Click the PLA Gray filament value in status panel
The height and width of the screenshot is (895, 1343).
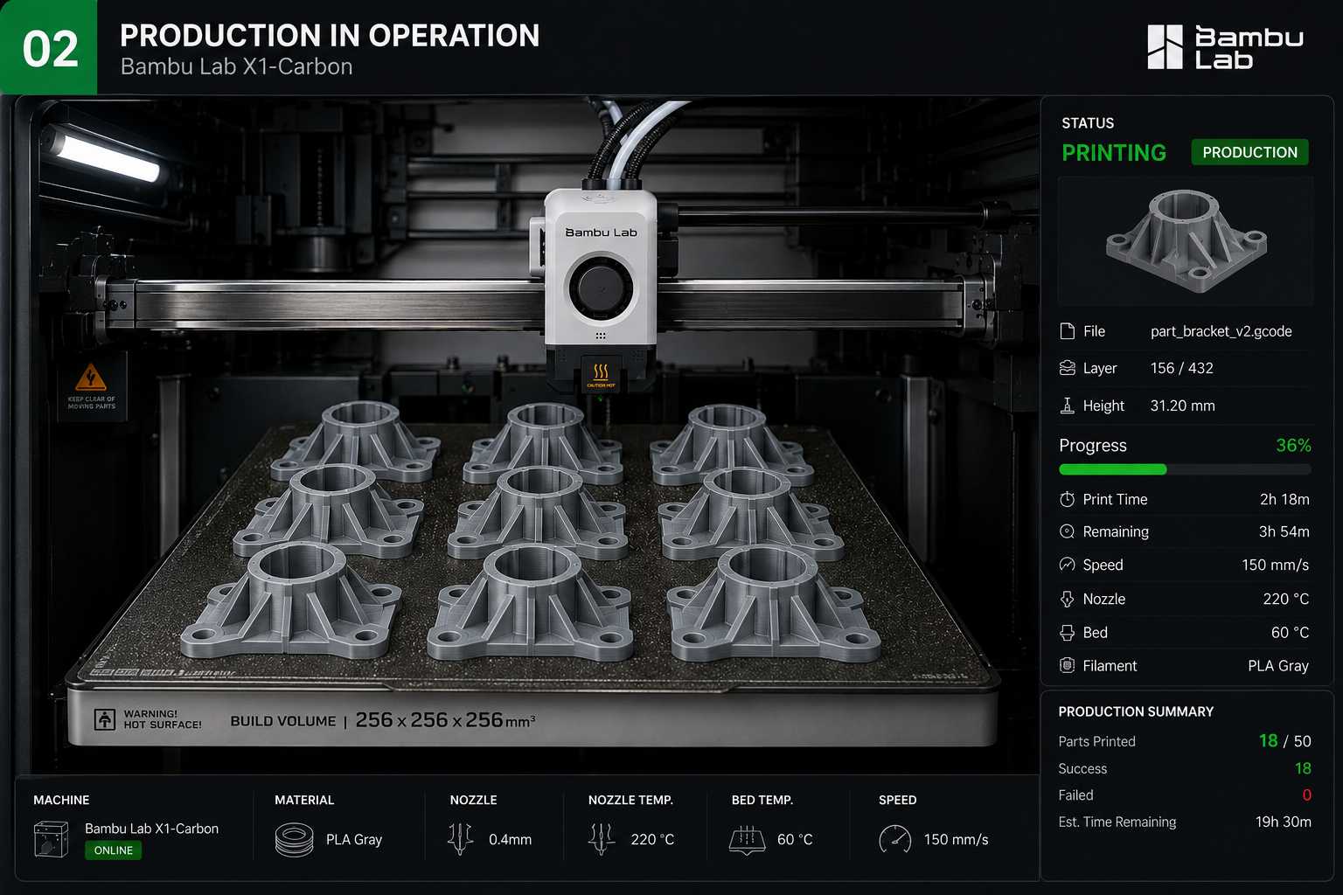[1278, 666]
